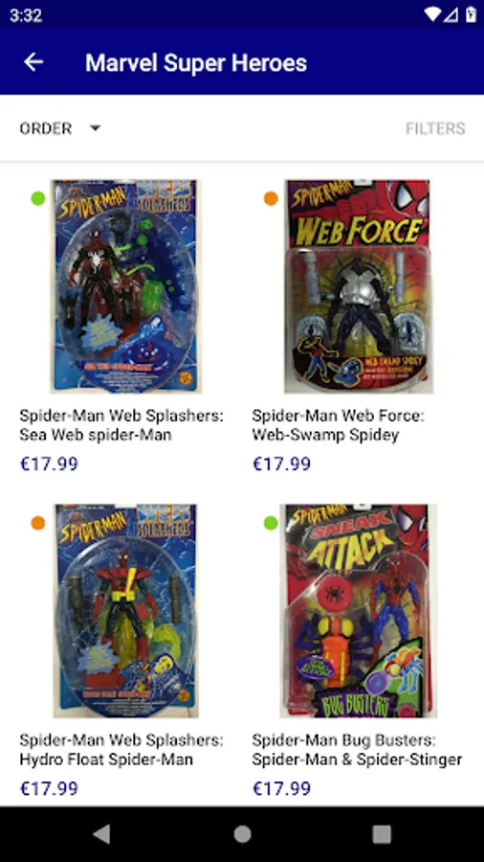Open Web Force Web-Swamp Spidey product image

359,286
